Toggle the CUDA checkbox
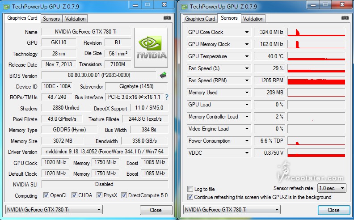Image resolution: width=354 pixels, height=220 pixels. (74, 195)
